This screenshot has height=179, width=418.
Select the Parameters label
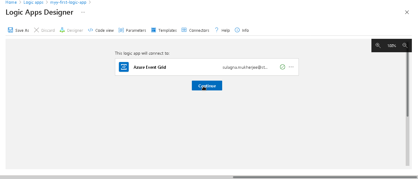136,30
